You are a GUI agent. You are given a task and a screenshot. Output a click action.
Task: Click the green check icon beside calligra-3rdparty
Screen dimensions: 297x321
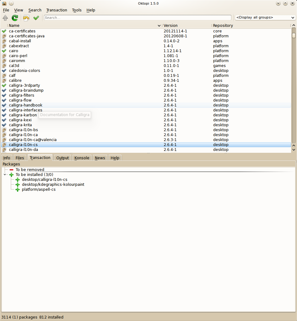[4, 85]
